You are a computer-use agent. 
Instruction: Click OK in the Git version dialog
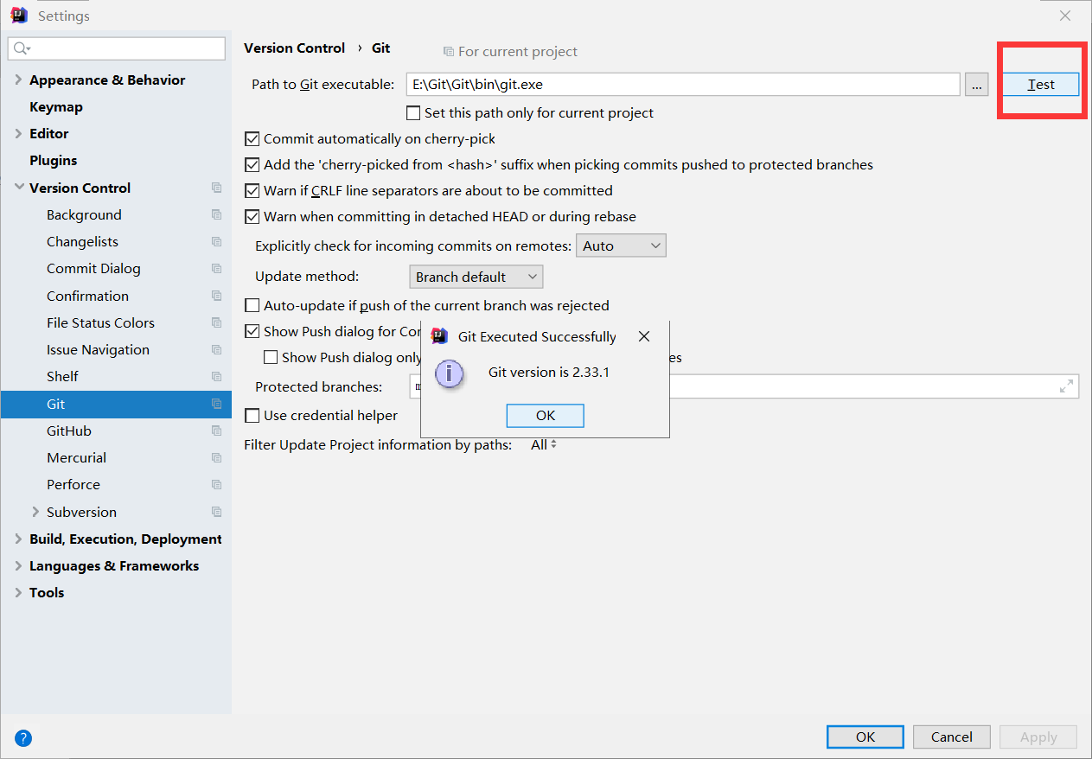[546, 416]
